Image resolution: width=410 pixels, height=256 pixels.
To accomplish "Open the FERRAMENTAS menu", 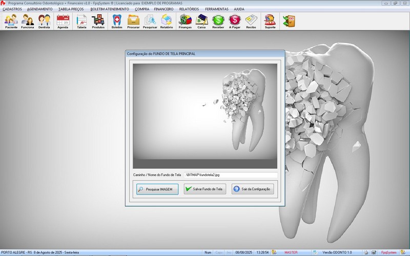I will tap(217, 9).
